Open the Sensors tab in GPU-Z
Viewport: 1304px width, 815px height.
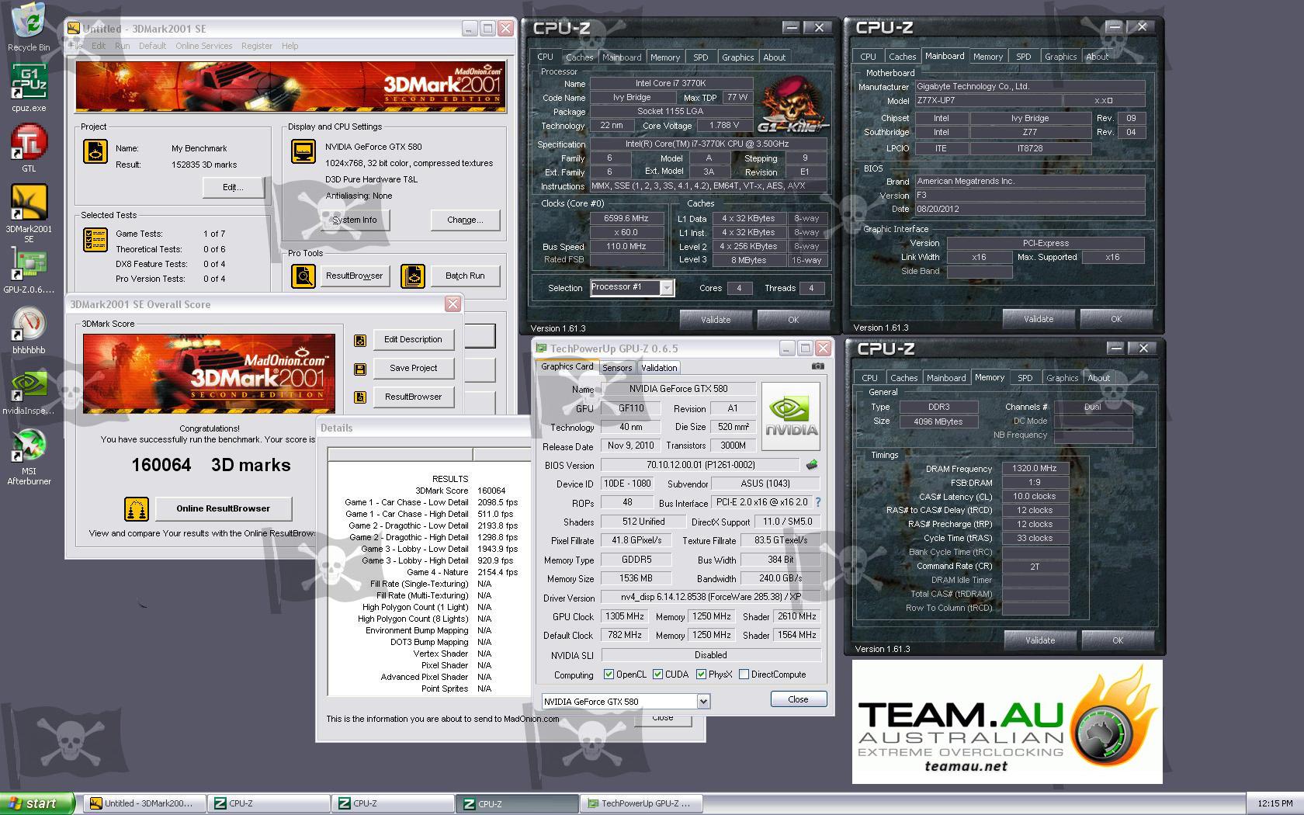pyautogui.click(x=617, y=368)
